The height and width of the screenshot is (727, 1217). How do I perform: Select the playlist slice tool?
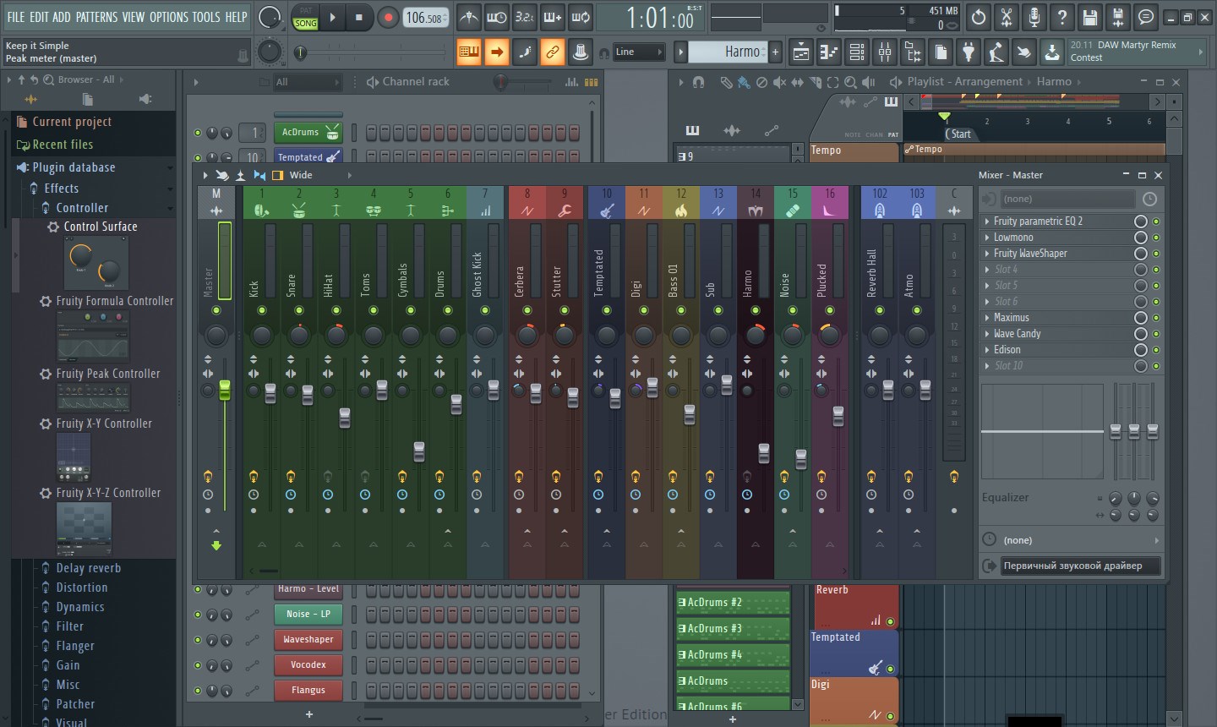pos(816,82)
